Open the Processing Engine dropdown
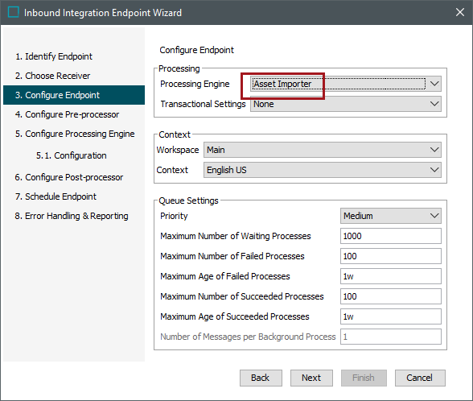Screen dimensions: 473x401 (x=346, y=84)
